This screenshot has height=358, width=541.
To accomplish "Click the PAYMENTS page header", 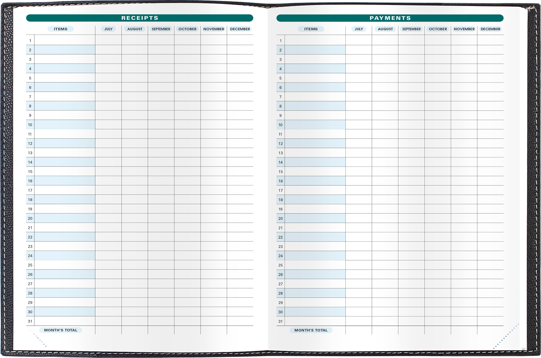I will 390,18.
